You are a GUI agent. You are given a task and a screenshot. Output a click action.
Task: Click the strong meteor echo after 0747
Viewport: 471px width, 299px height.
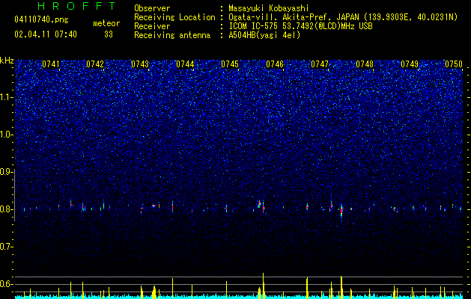click(x=341, y=211)
